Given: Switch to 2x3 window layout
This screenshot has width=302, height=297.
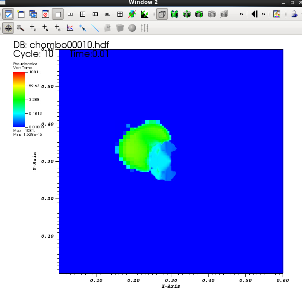Looking at the screenshot, I should pos(95,14).
